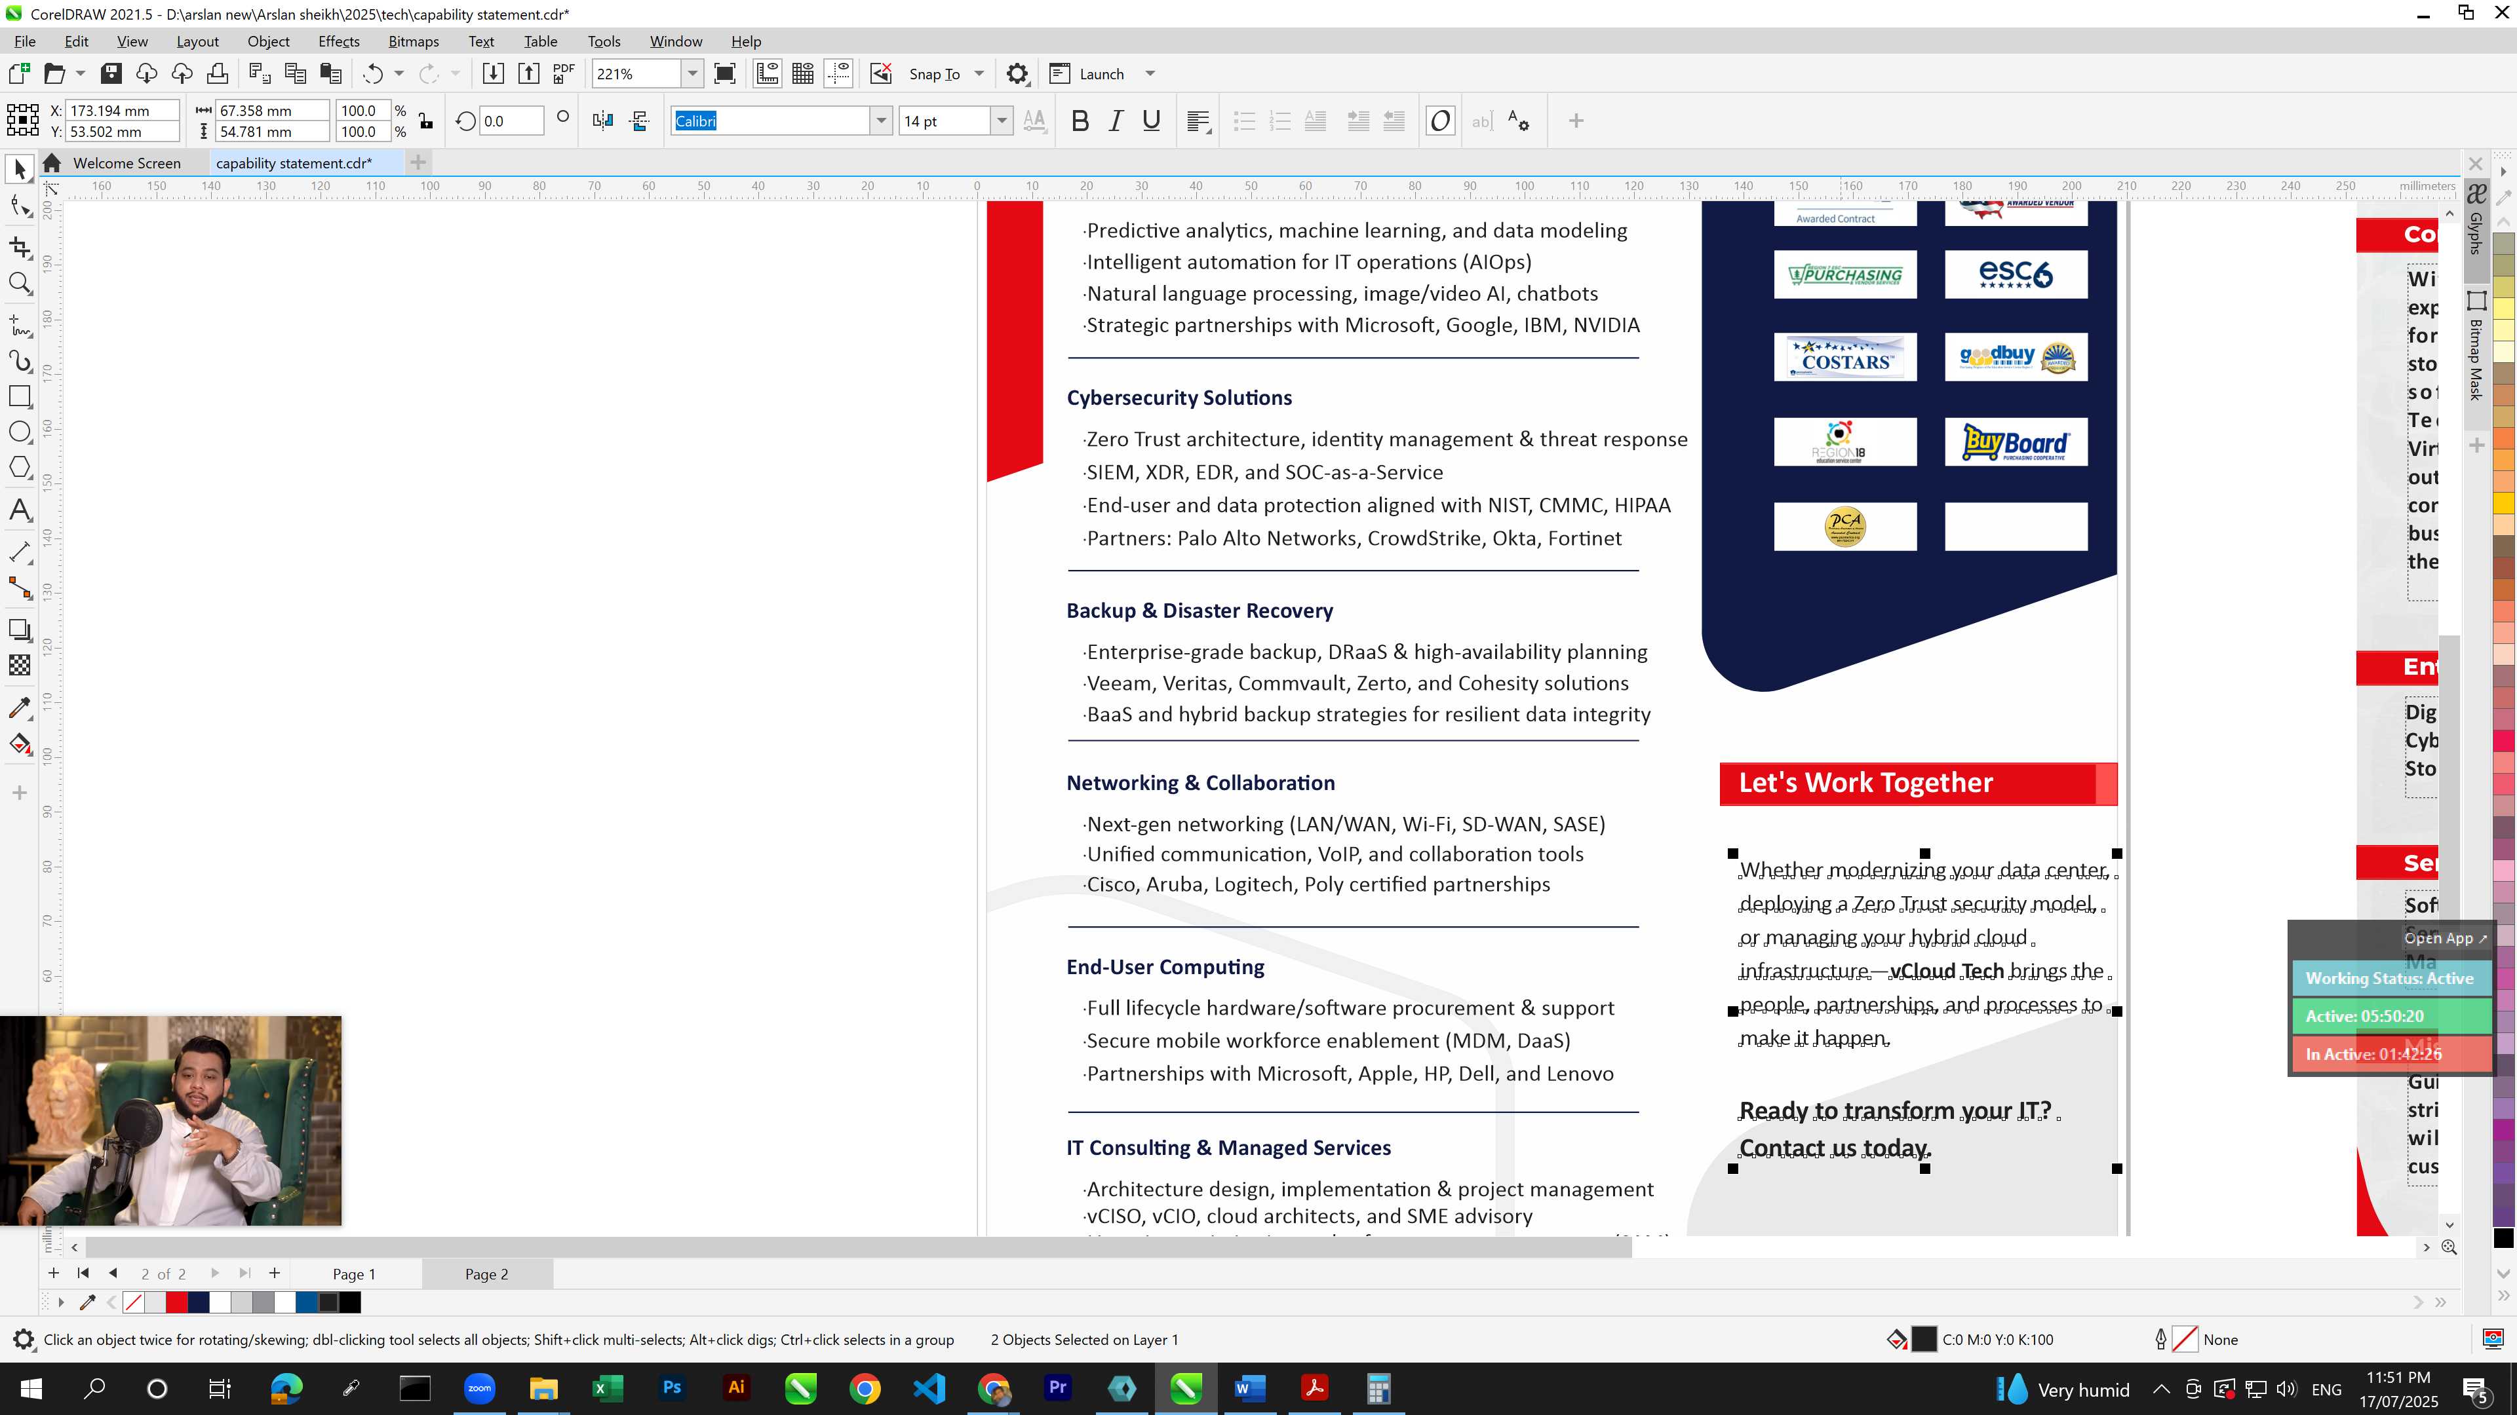This screenshot has width=2517, height=1415.
Task: Select the Freehand tool
Action: pyautogui.click(x=20, y=324)
